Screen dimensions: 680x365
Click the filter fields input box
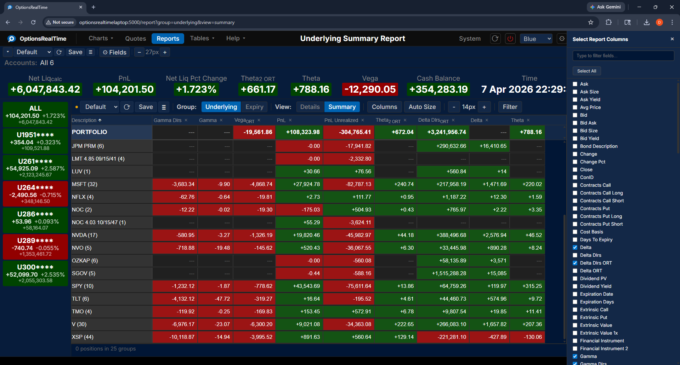pyautogui.click(x=623, y=56)
